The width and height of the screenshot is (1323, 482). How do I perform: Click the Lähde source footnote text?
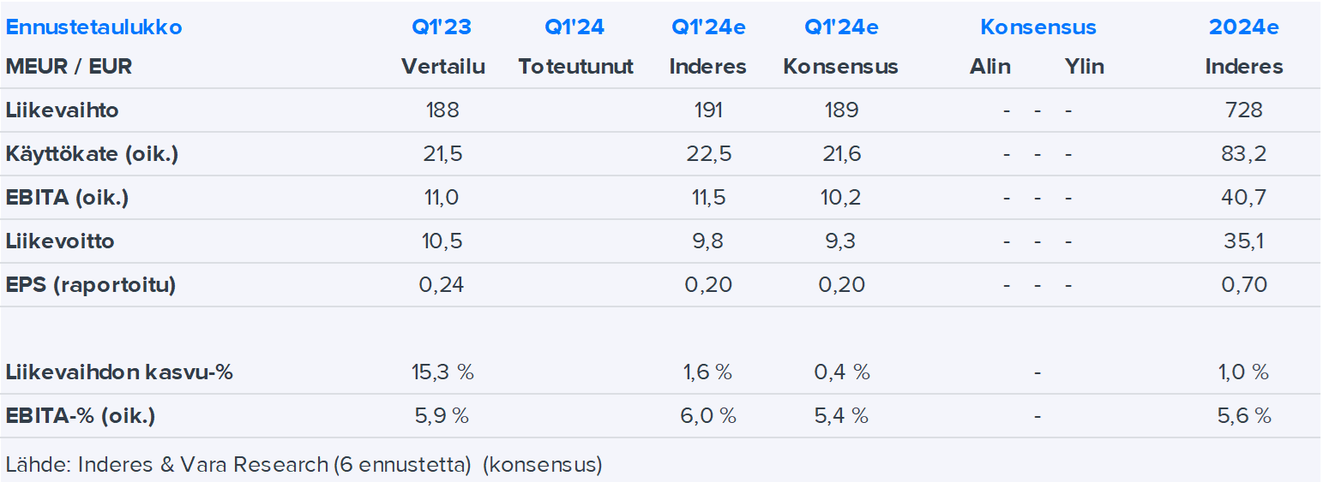coord(304,465)
